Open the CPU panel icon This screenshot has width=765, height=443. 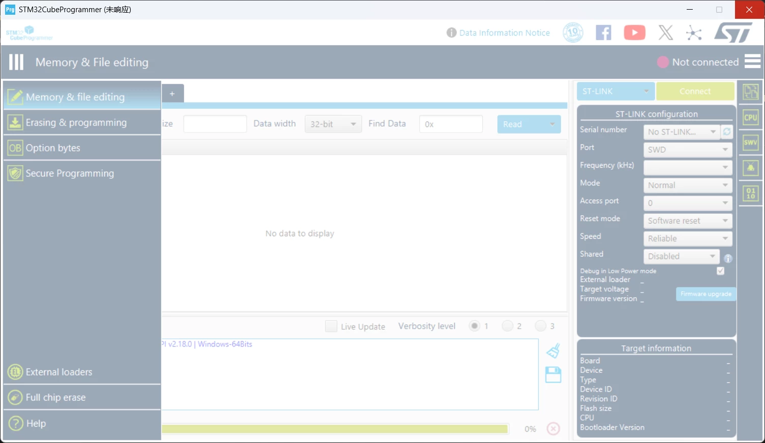click(x=751, y=117)
